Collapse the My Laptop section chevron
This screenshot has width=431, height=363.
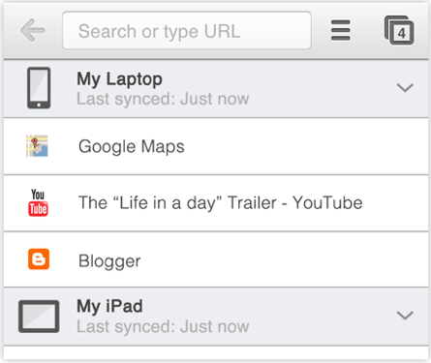coord(405,88)
